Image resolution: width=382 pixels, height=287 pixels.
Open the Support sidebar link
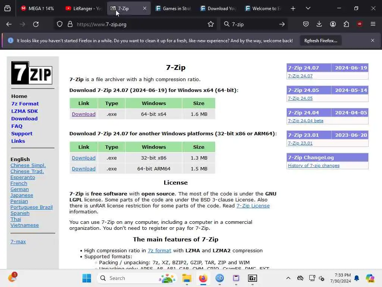pos(22,134)
